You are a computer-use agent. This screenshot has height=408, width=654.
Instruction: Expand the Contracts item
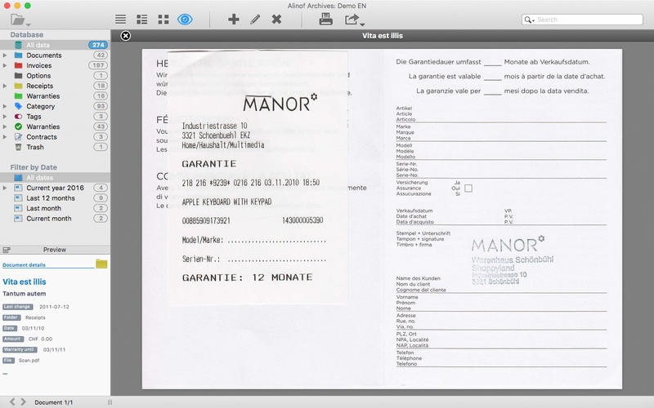[x=5, y=137]
